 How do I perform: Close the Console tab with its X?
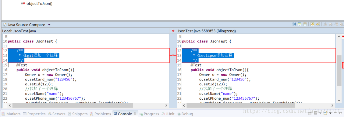[135, 114]
